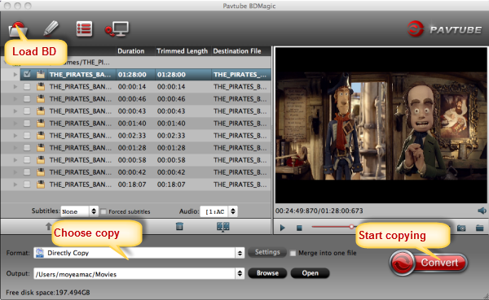Viewport: 489px width, 300px height.
Task: Click clip icon of 00:00:14 title
Action: (41, 86)
